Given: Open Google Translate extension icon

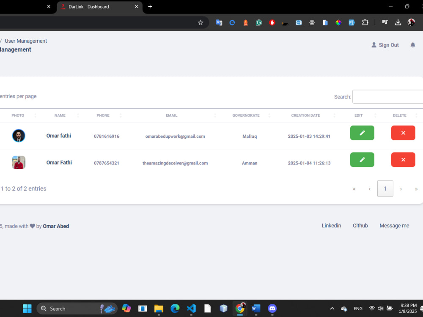Looking at the screenshot, I should (219, 23).
